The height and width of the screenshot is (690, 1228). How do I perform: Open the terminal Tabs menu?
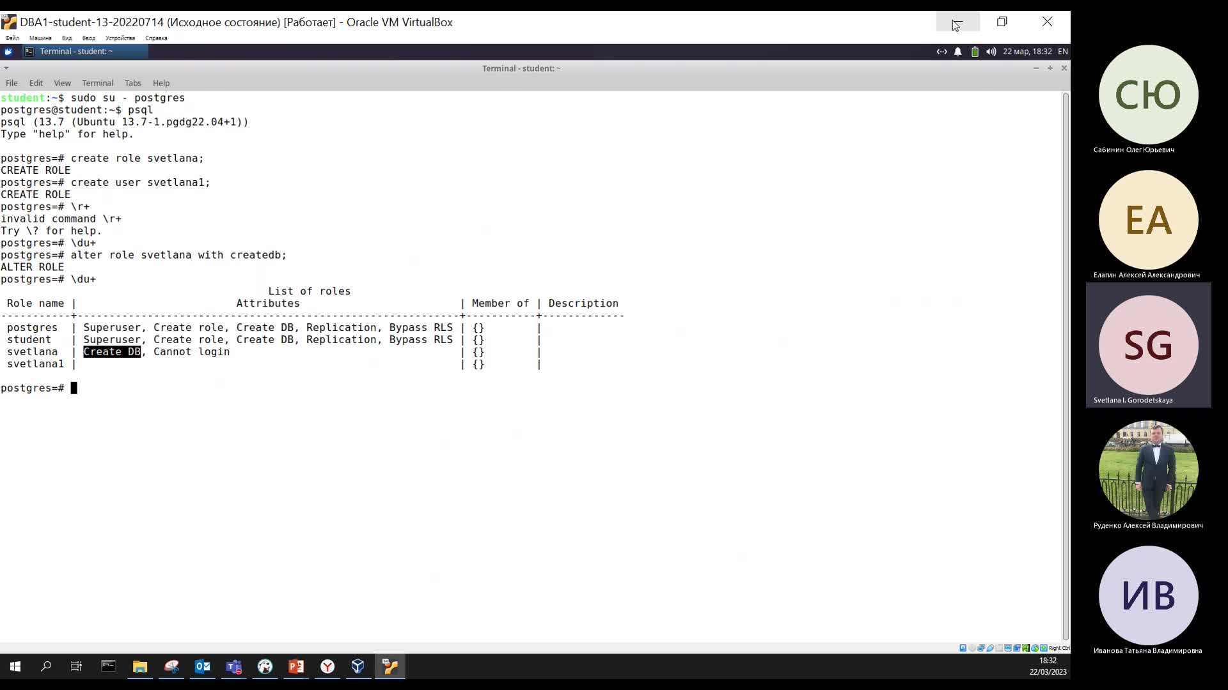pos(133,83)
